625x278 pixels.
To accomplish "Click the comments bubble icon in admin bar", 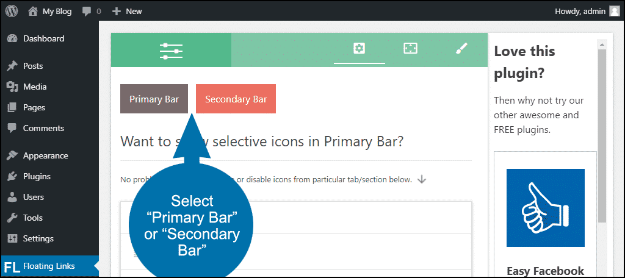I will [87, 12].
